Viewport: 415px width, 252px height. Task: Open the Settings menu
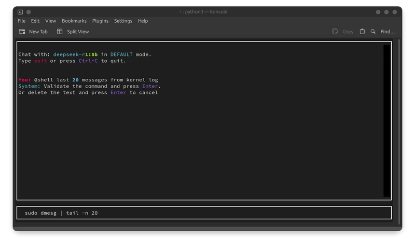[x=123, y=21]
